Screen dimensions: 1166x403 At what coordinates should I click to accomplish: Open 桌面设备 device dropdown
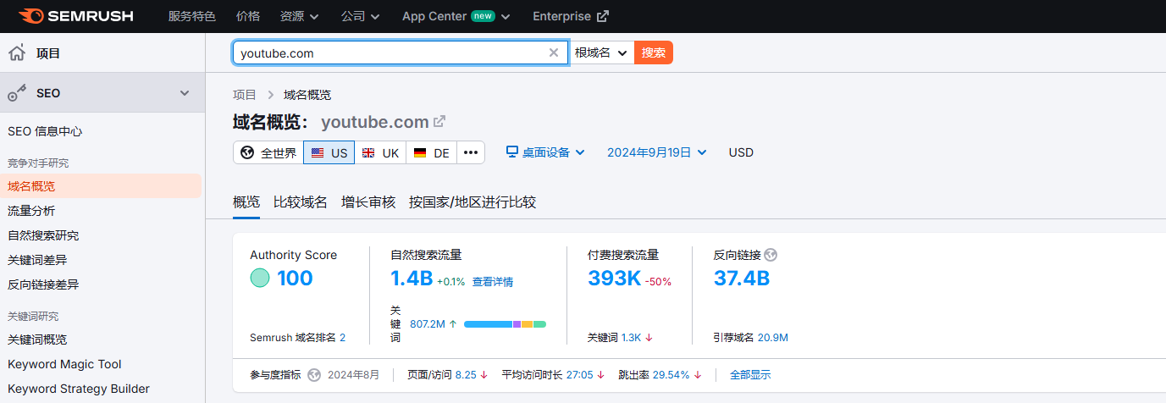(x=545, y=152)
